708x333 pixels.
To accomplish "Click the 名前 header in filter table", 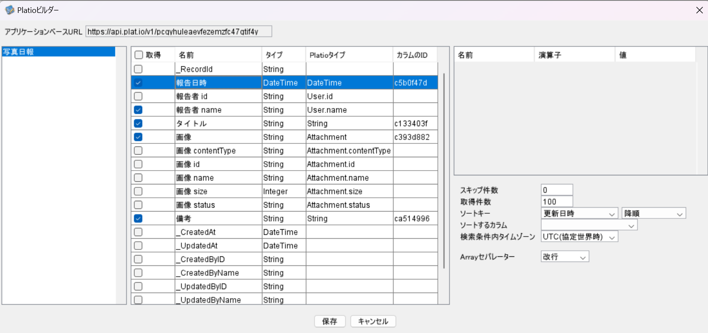I will [x=494, y=55].
